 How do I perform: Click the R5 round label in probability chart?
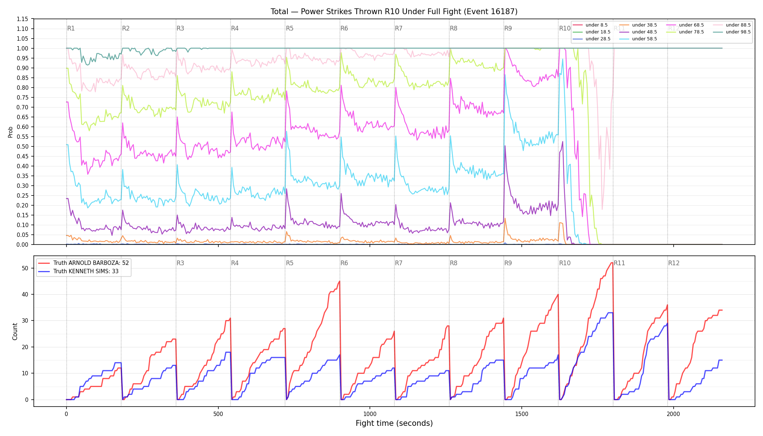click(290, 28)
